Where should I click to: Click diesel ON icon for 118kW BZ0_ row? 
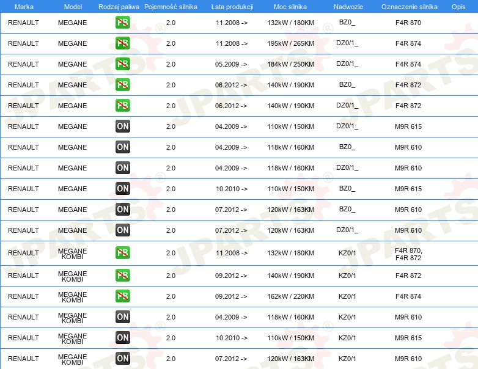122,147
